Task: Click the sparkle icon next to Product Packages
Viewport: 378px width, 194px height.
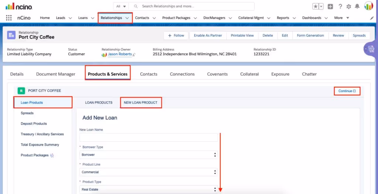Action: (x=52, y=155)
